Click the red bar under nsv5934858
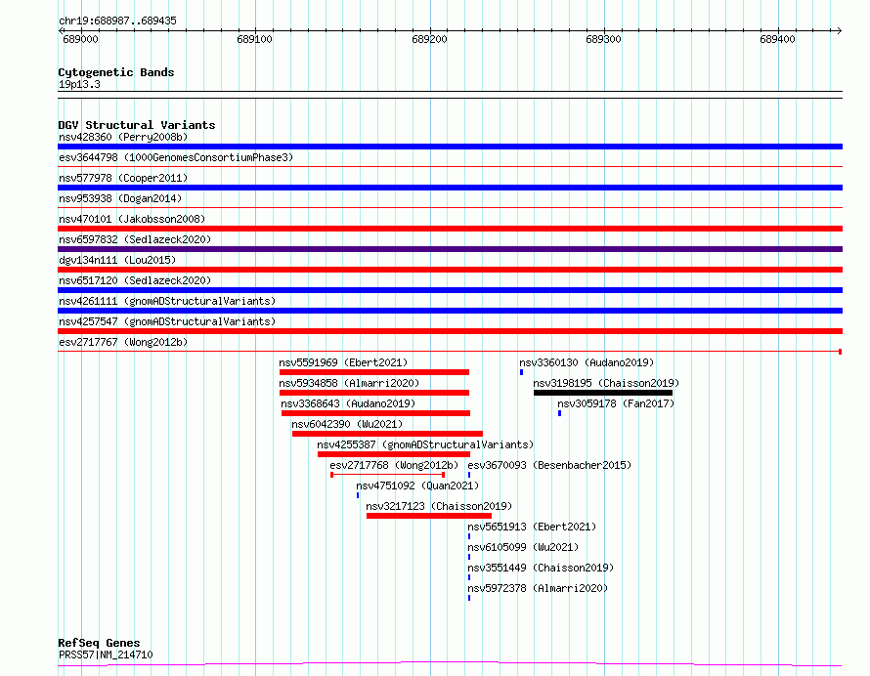 click(x=374, y=393)
